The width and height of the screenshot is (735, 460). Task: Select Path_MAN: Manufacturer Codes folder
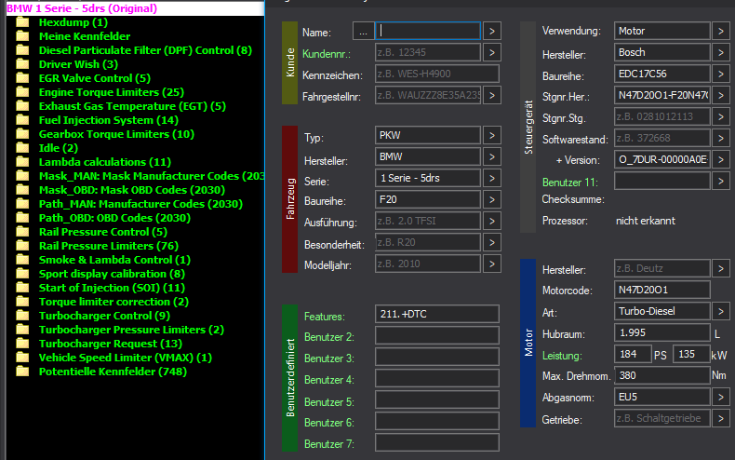pos(140,204)
